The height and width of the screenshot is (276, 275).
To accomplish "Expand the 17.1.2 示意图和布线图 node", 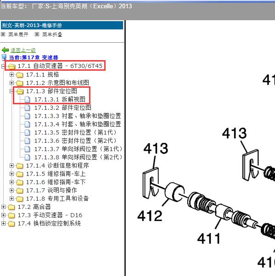I will click(11, 83).
